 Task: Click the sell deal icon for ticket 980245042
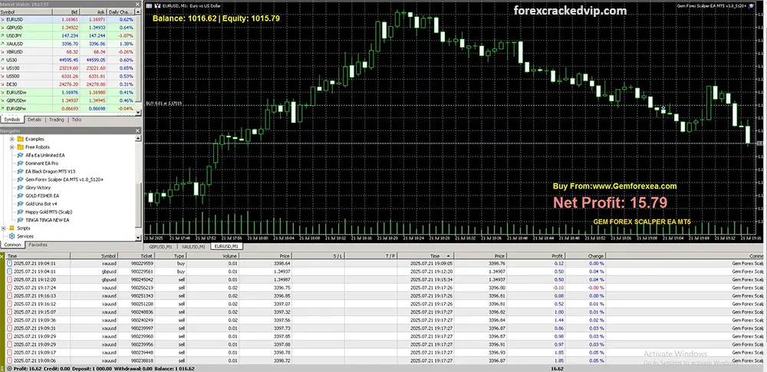tap(9, 279)
